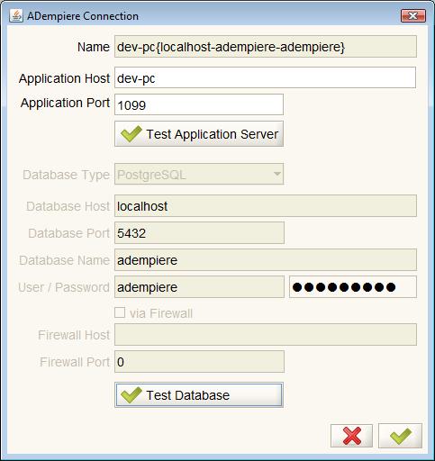Click the empty Firewall Host field

tap(266, 335)
